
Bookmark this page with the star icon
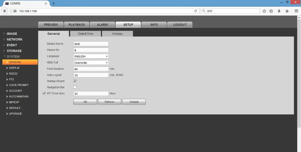(x=264, y=11)
